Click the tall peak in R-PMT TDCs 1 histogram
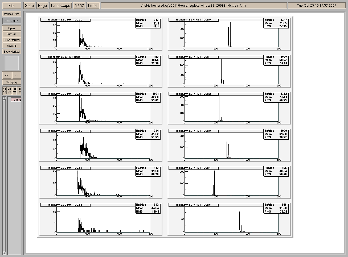Screen dimensions: 348x257 coord(221,72)
